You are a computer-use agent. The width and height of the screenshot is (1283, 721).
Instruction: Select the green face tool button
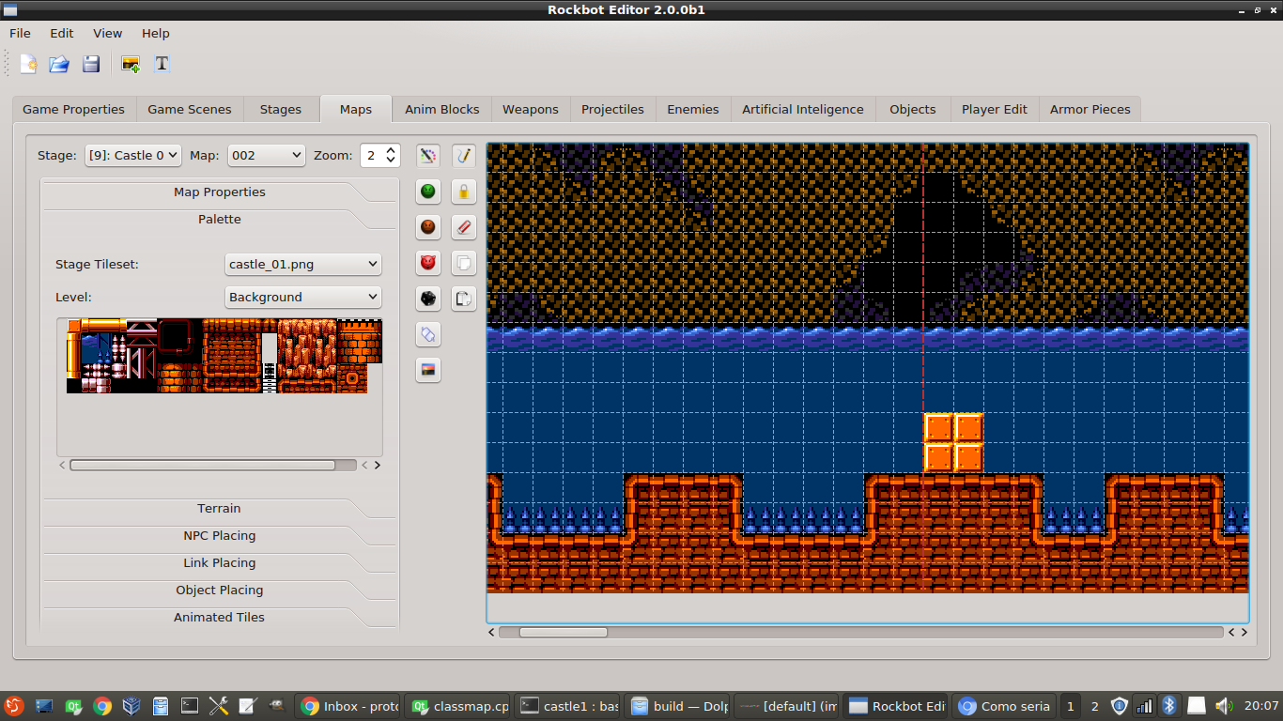pos(428,192)
